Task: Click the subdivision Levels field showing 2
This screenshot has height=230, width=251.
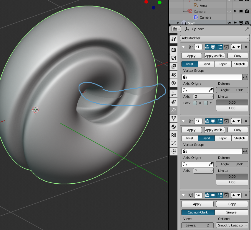Action: pyautogui.click(x=197, y=225)
